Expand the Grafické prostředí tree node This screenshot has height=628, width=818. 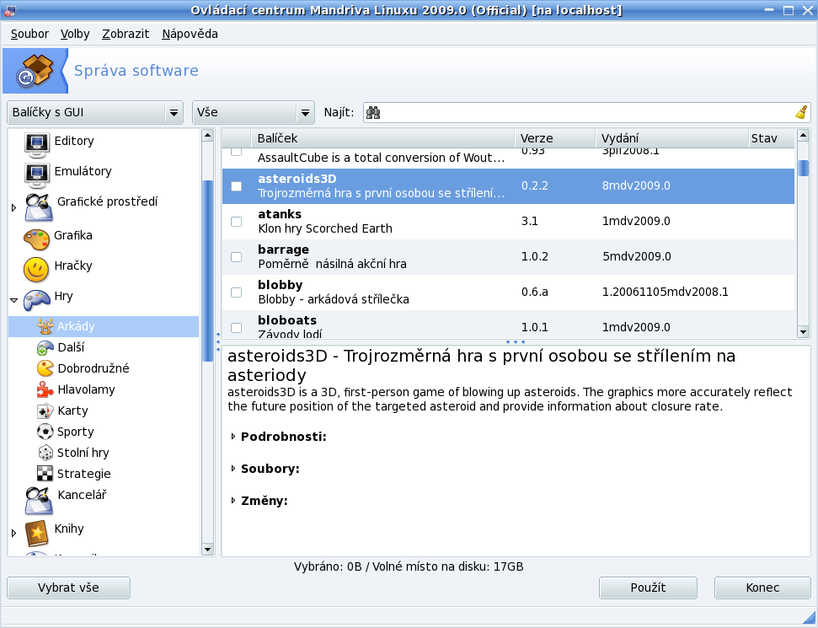click(14, 207)
